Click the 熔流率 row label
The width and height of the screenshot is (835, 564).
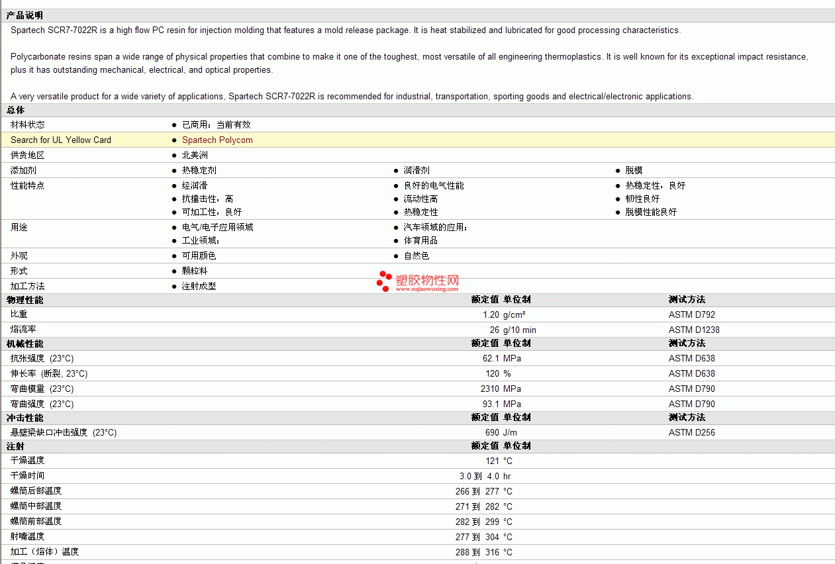(24, 330)
